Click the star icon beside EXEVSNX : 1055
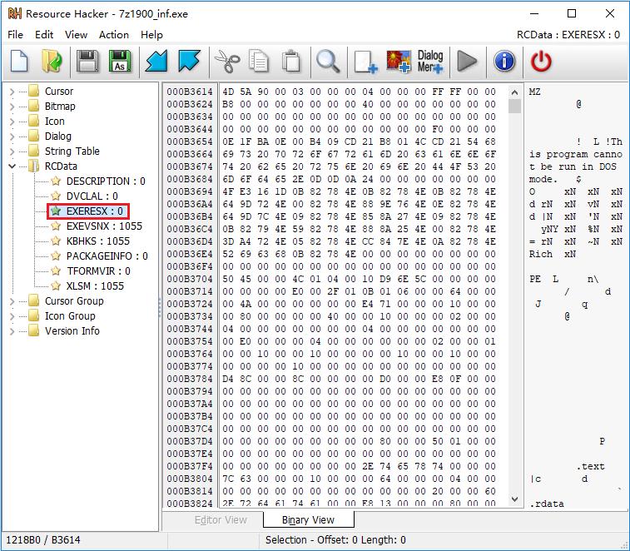Screen dimensions: 630x551 point(56,226)
